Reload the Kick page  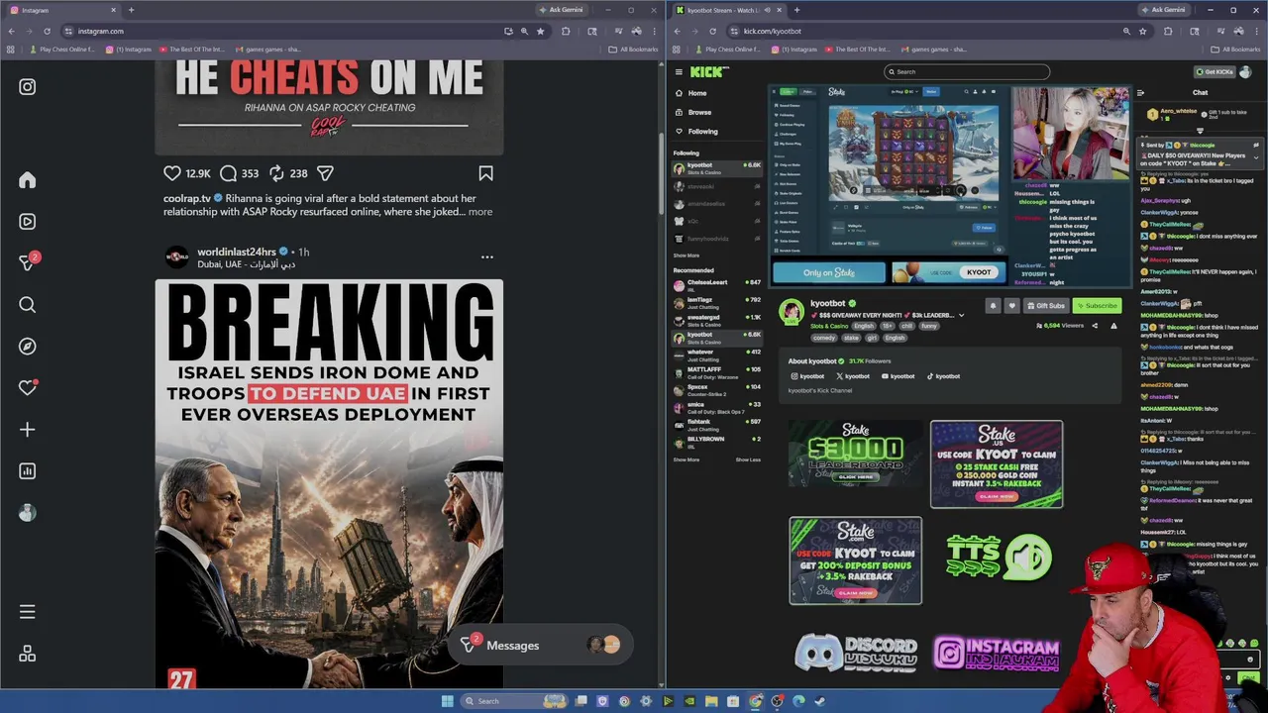[x=712, y=31]
